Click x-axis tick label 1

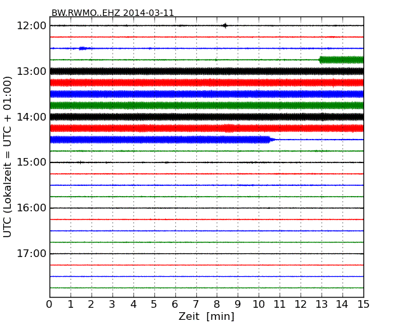pos(71,305)
